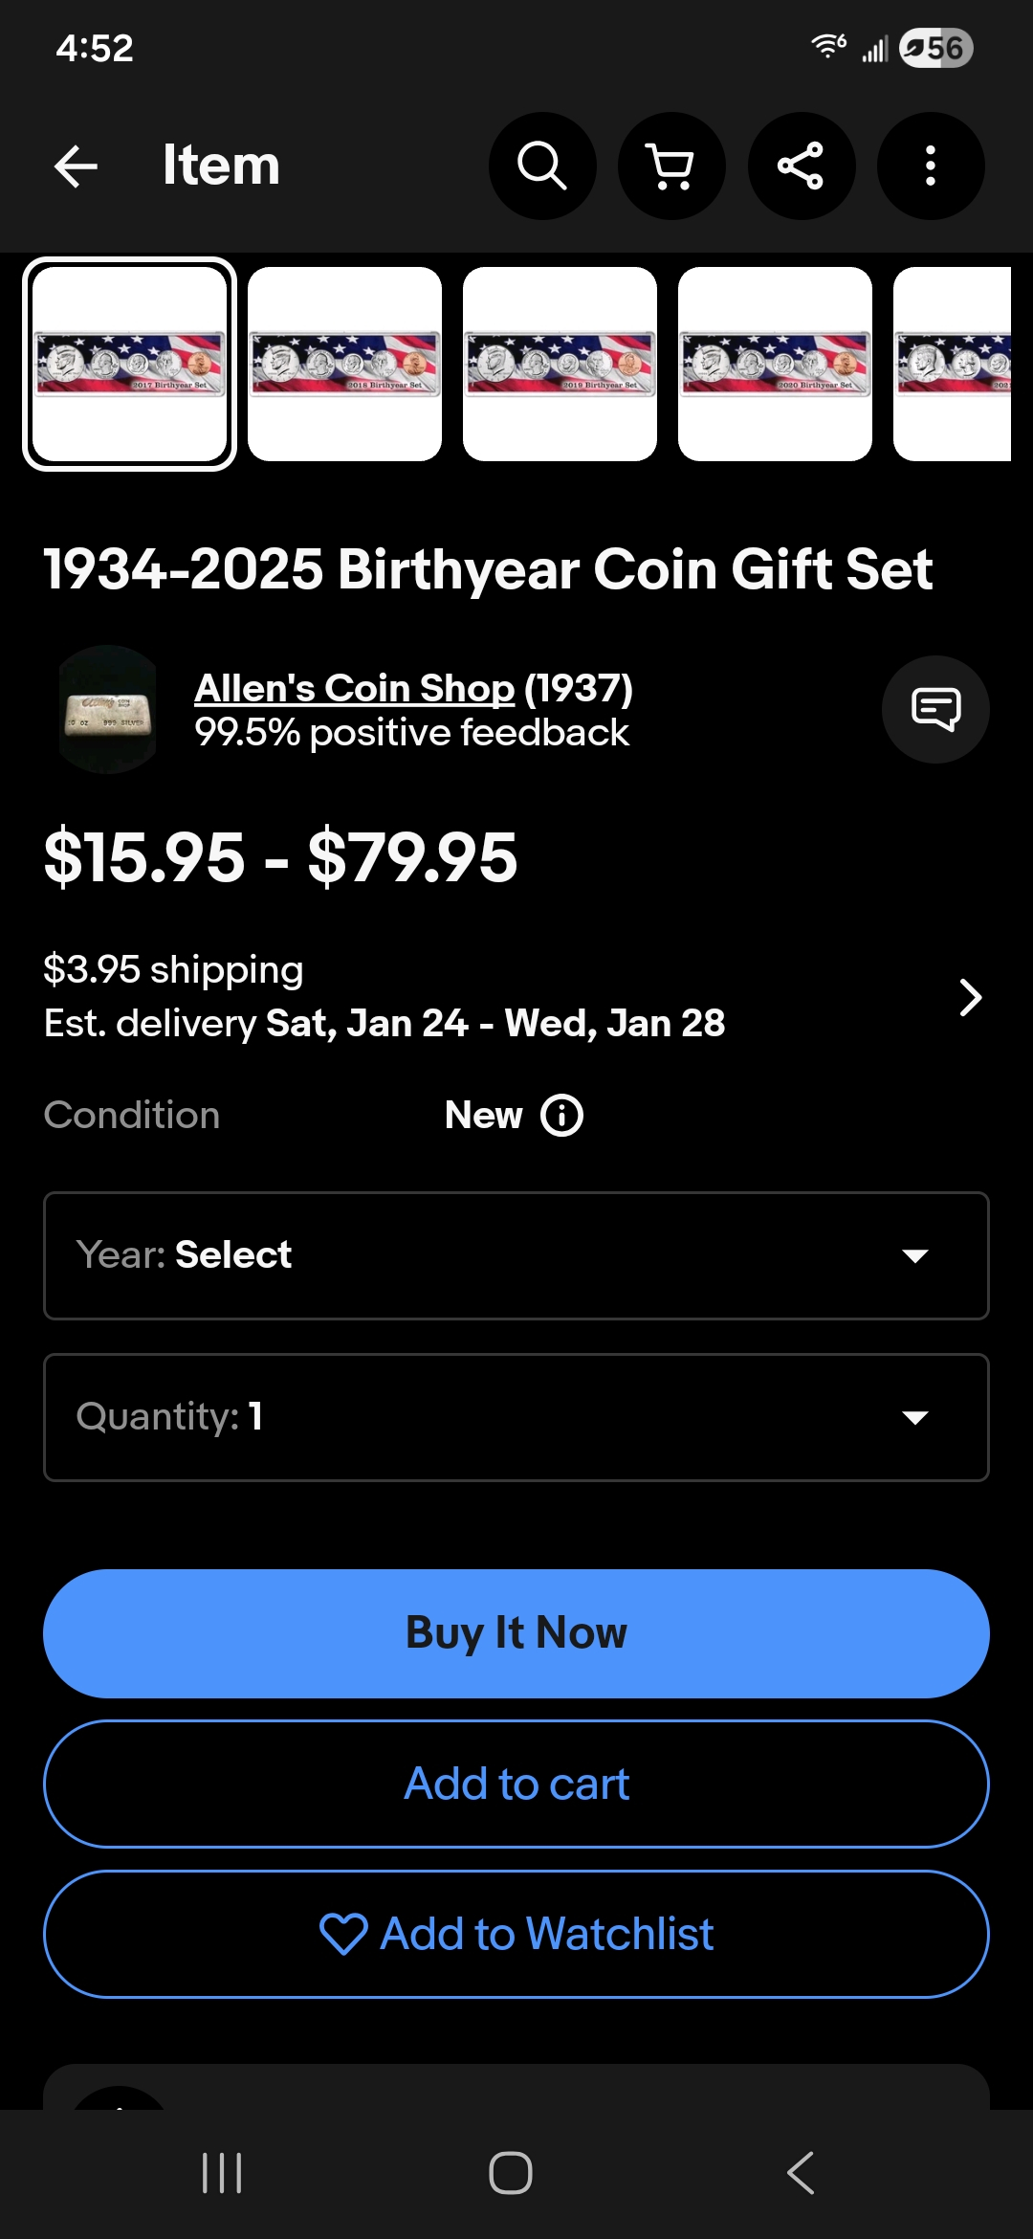This screenshot has height=2239, width=1033.
Task: Select the 2020 Birthyear Set thumbnail
Action: pos(775,364)
